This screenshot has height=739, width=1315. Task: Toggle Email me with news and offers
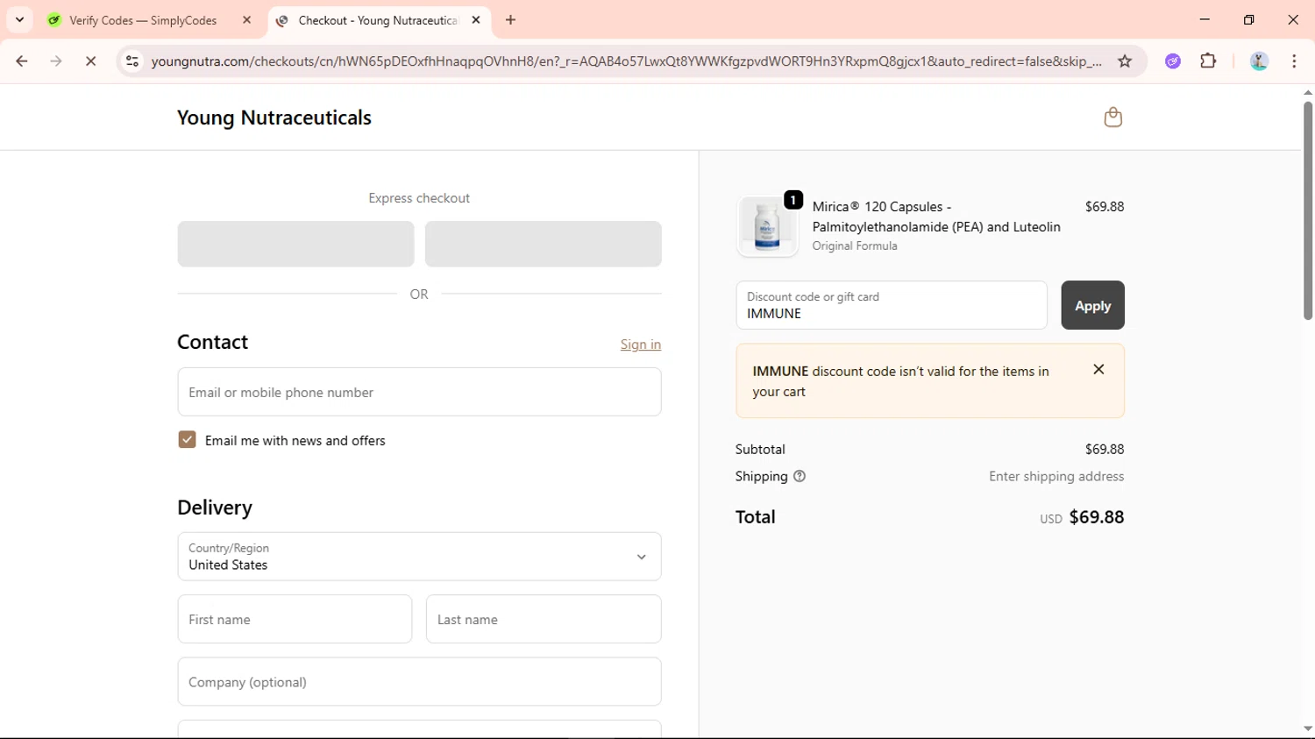point(187,440)
